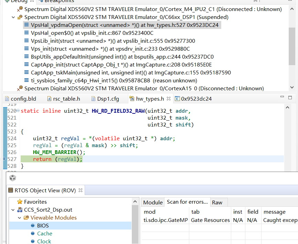Viewport: 298px width, 244px height.
Task: Fold the HW_RD_FIELD32_RAW function at line 520
Action: click(x=18, y=110)
